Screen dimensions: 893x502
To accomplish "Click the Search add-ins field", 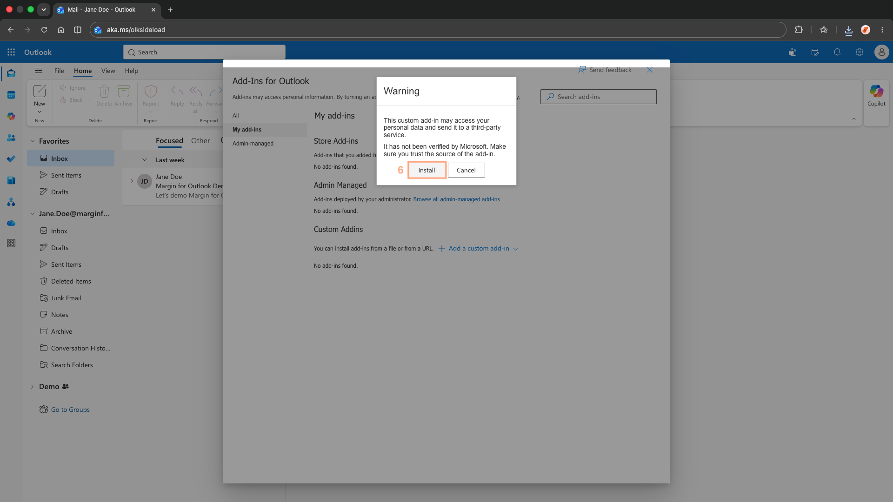I will 598,97.
